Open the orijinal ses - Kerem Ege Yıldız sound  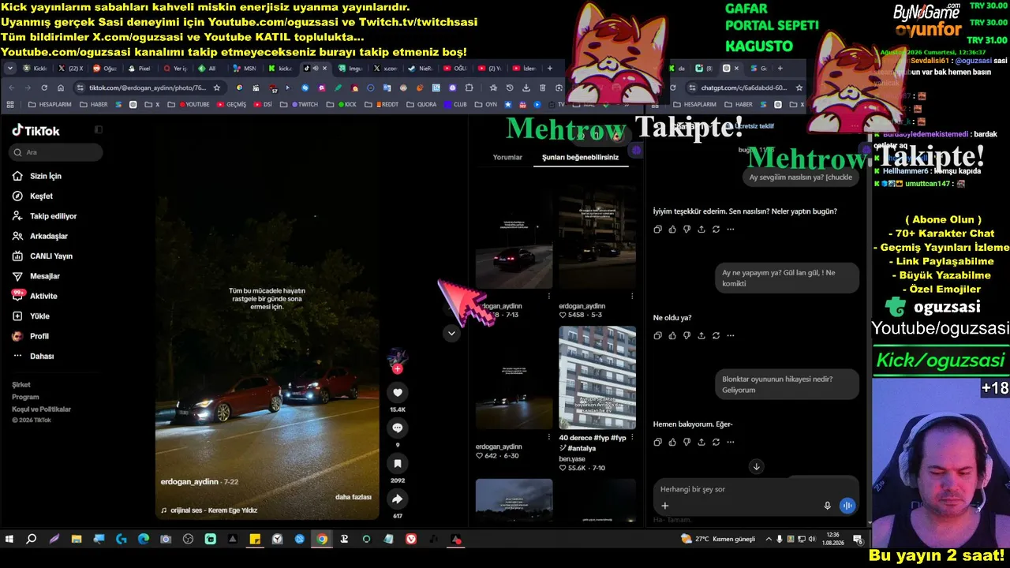(x=209, y=510)
